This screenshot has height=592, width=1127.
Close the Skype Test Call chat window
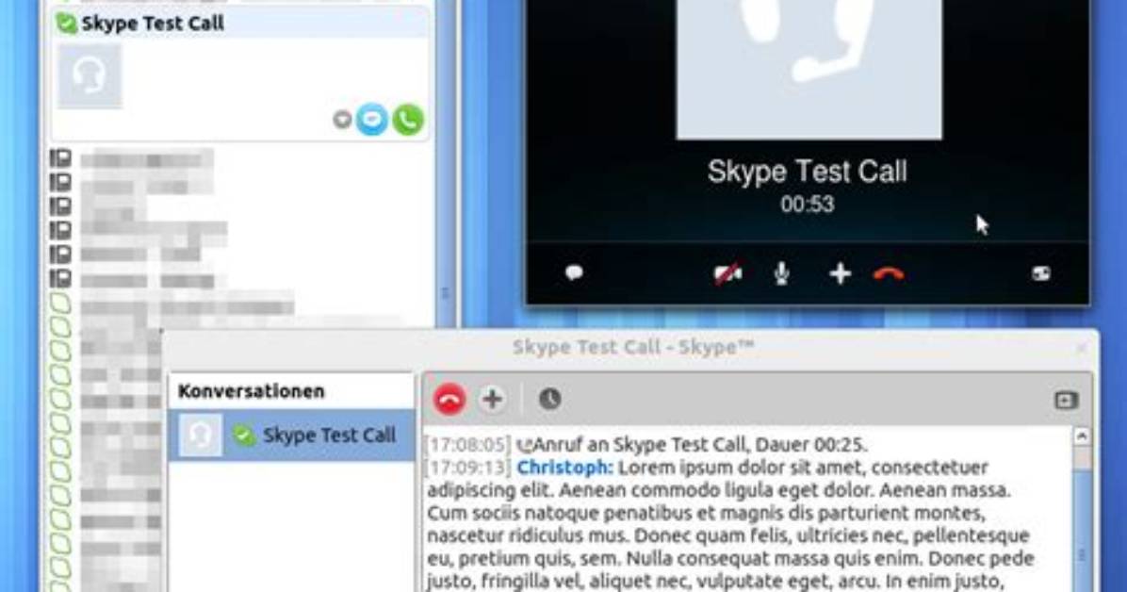pos(1081,348)
